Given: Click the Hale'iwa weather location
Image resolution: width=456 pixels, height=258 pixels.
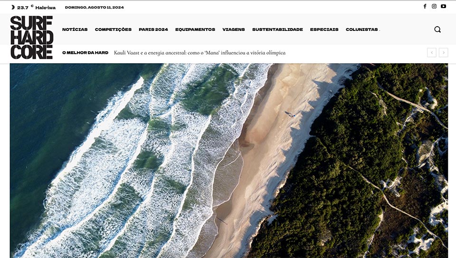Looking at the screenshot, I should tap(46, 8).
